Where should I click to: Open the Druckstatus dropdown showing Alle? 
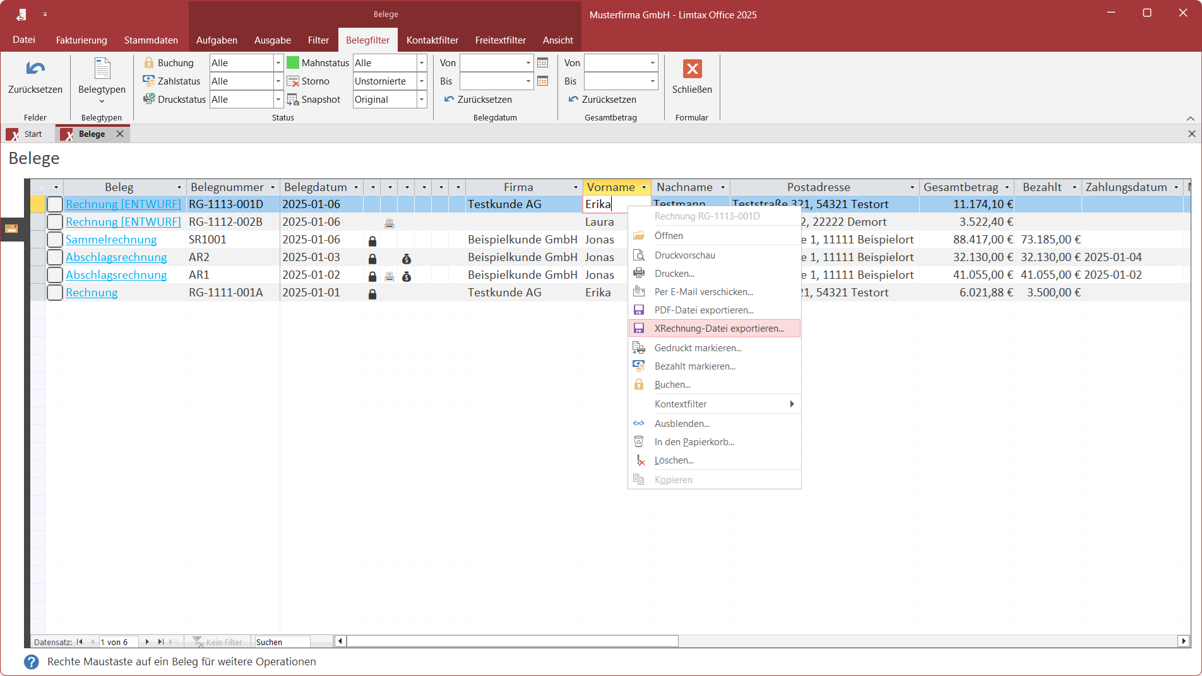pyautogui.click(x=278, y=100)
